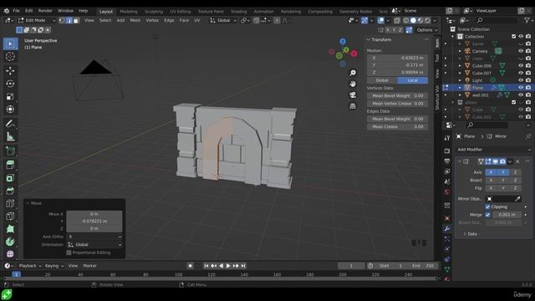This screenshot has width=535, height=301.
Task: Switch perspective/orthographic with grid icon
Action: point(353,106)
